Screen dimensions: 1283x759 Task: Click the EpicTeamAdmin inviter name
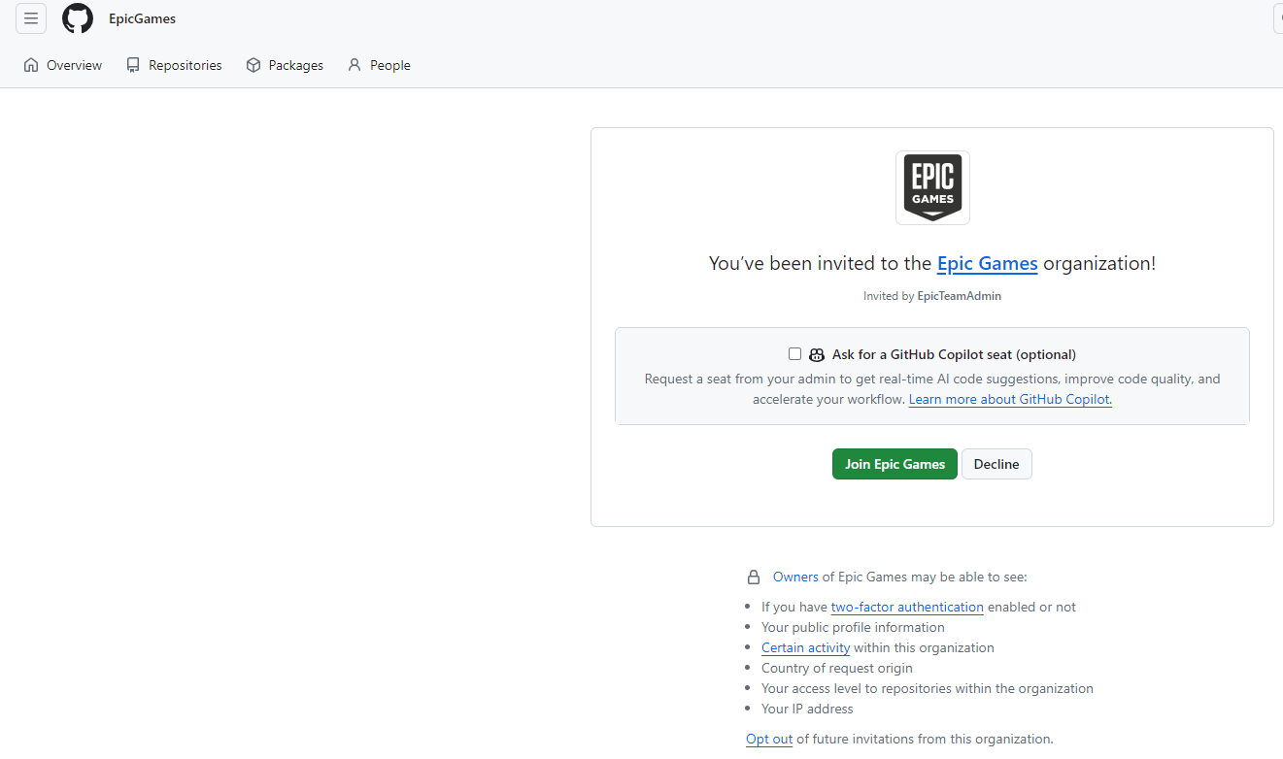[x=959, y=296]
